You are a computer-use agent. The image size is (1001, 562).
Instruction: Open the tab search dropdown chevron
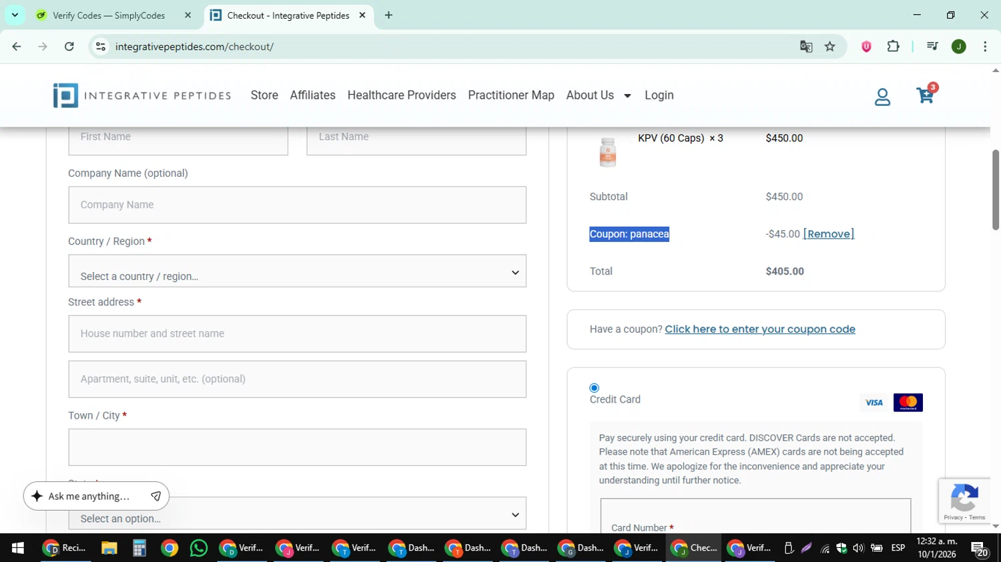point(15,15)
